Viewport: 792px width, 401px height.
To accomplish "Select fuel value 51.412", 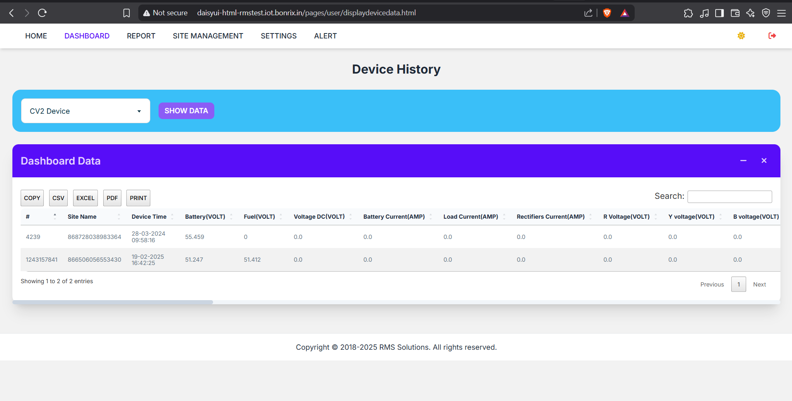I will (x=252, y=260).
